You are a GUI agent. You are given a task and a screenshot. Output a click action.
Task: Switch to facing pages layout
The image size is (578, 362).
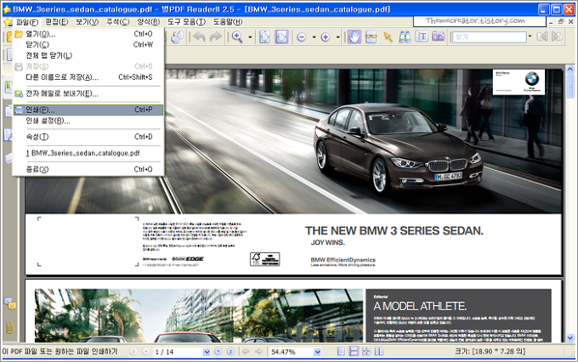click(379, 352)
